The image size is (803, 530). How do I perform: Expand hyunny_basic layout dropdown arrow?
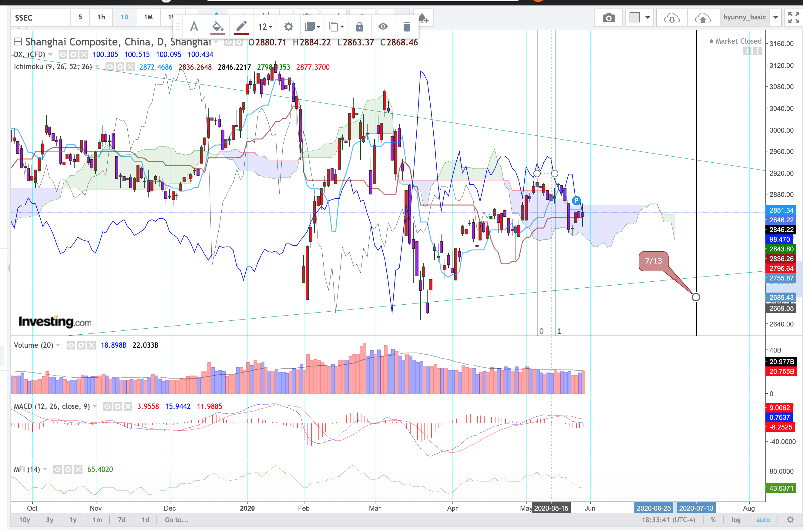pyautogui.click(x=776, y=18)
